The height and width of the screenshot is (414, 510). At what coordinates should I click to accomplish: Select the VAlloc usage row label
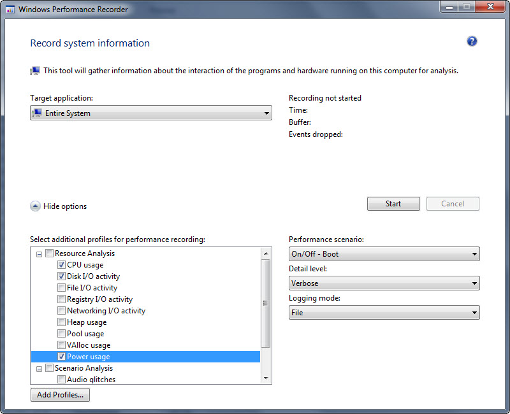click(x=89, y=345)
